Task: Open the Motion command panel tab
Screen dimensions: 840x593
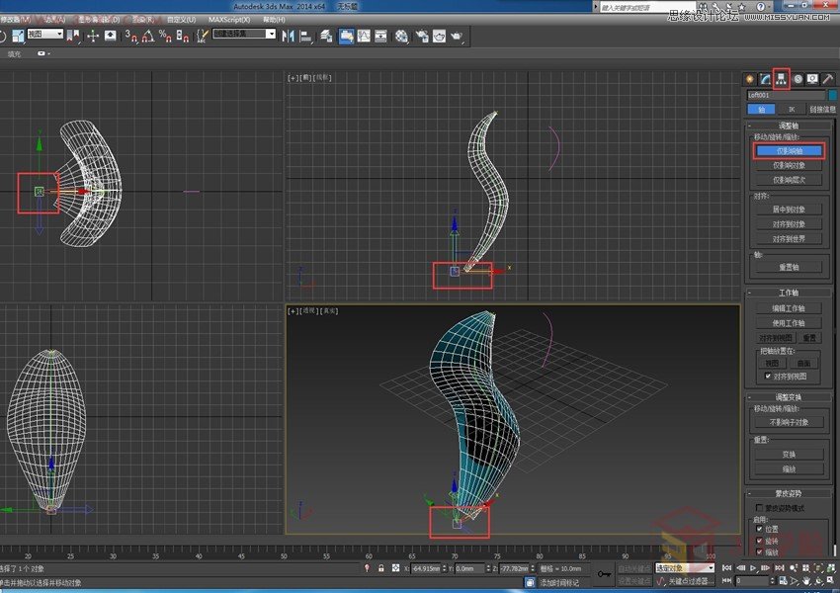Action: tap(798, 79)
